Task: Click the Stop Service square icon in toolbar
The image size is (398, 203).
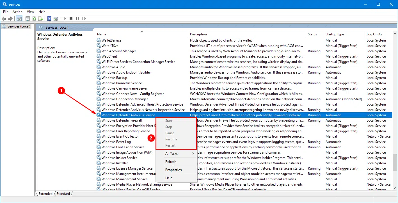Action: [71, 19]
